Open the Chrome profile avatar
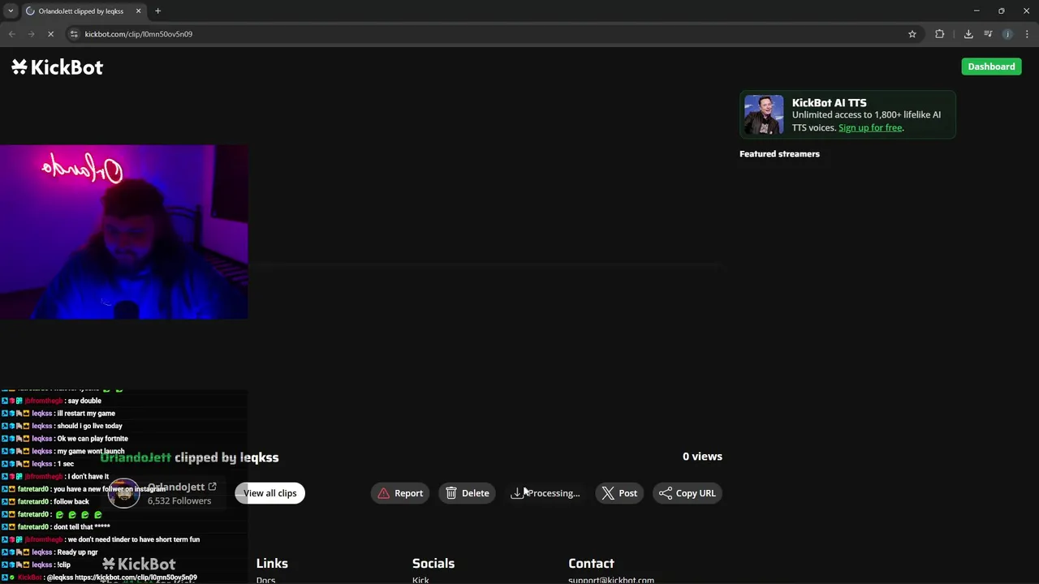 1007,34
